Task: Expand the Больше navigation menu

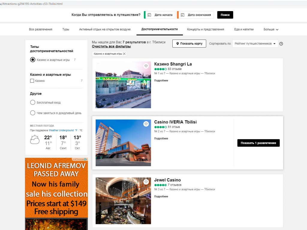Action: coord(270,29)
